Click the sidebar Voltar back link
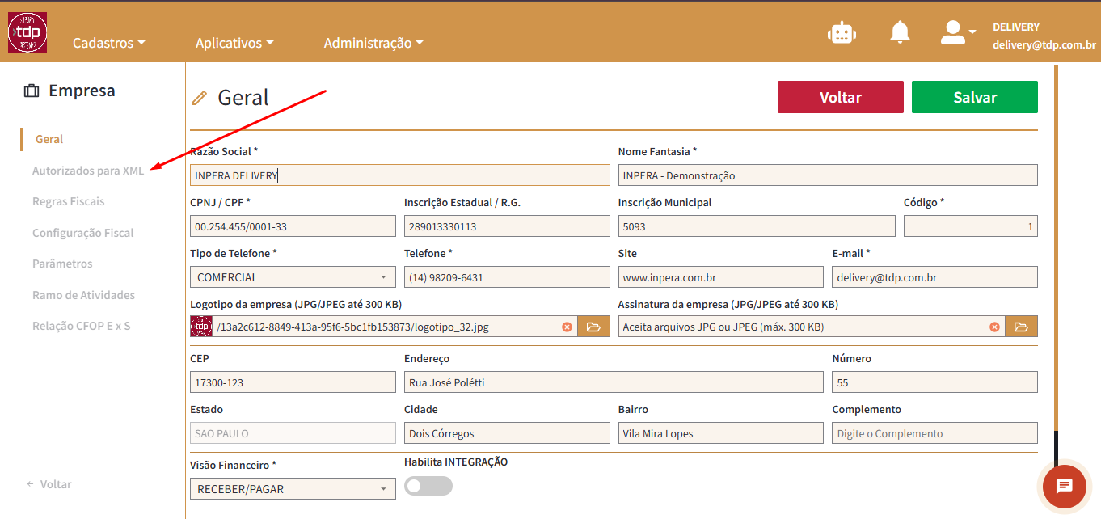 [49, 484]
